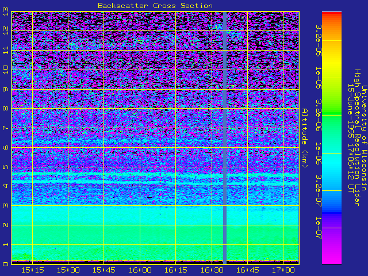Click the 'Altitude (km)' axis title
The image size is (368, 276).
click(305, 138)
